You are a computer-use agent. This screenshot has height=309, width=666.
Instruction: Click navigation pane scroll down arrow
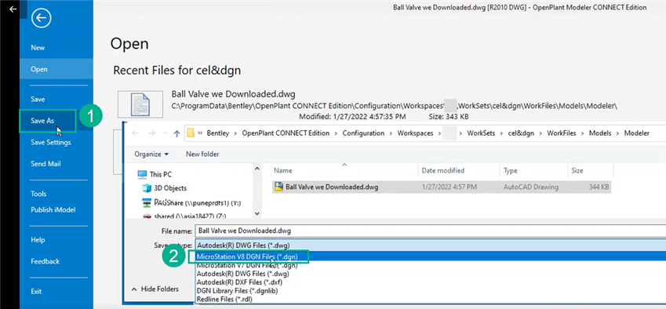point(257,214)
